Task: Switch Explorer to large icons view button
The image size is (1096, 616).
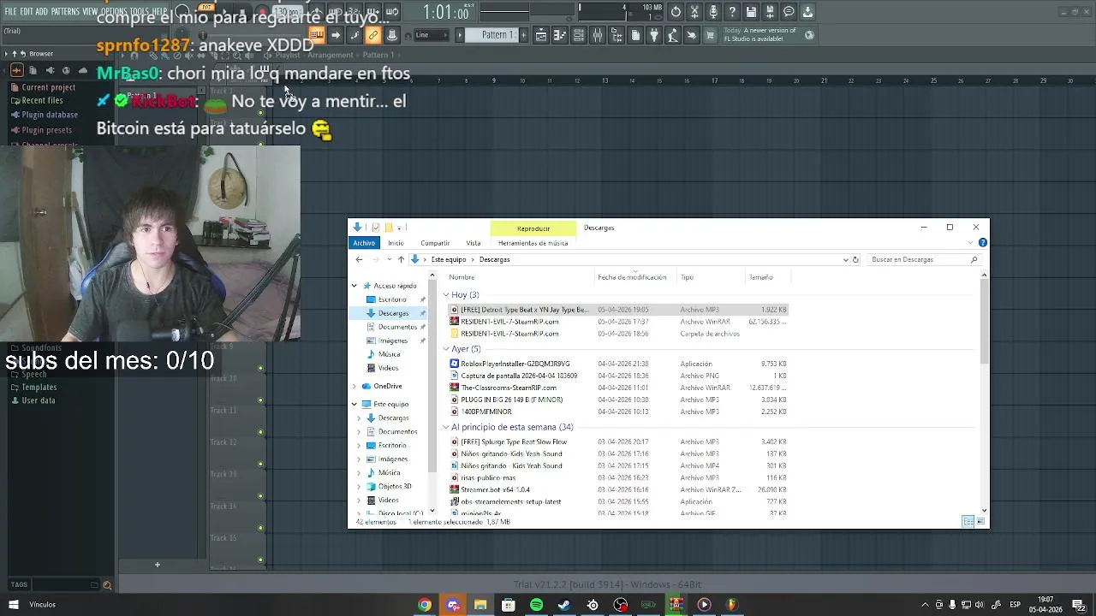Action: 980,521
